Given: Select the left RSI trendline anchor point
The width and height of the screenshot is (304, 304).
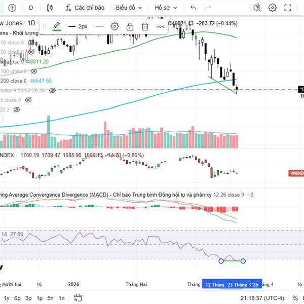Looking at the screenshot, I should pos(221,261).
